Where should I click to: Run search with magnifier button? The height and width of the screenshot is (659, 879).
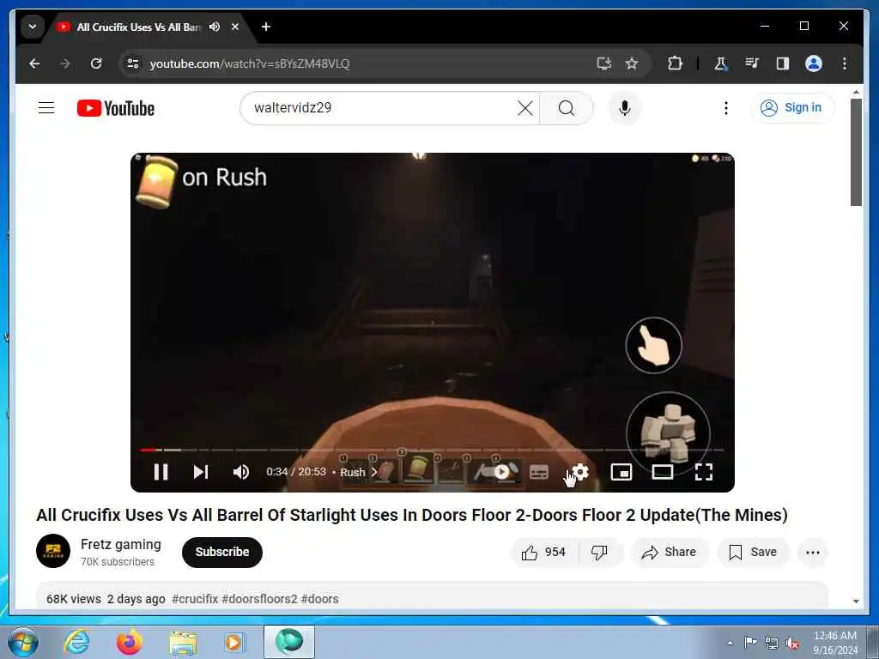pyautogui.click(x=567, y=108)
